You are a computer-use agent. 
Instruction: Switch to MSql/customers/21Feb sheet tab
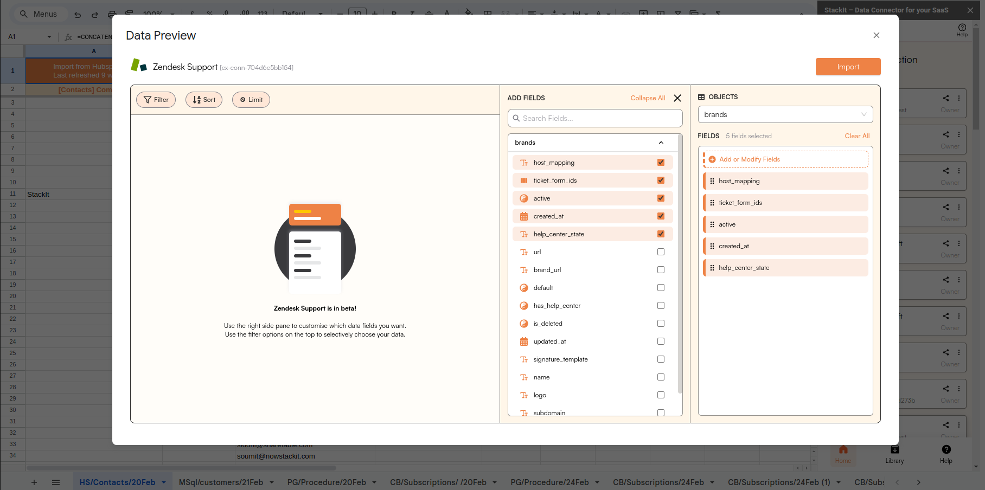(221, 482)
